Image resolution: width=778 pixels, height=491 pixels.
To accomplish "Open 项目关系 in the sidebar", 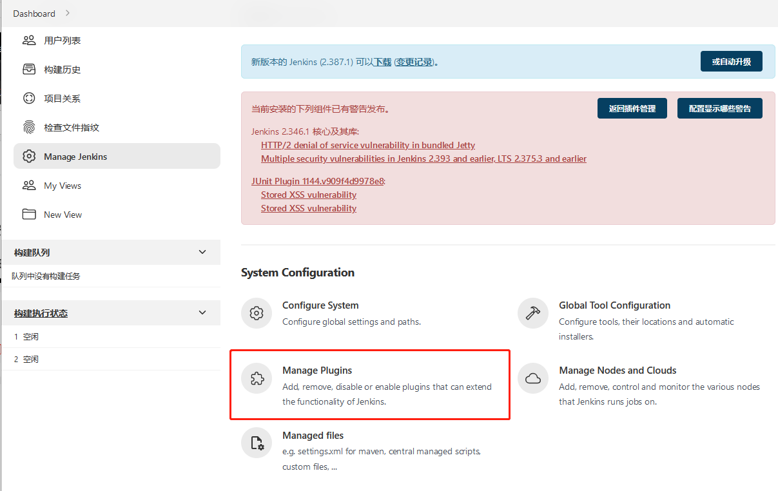I will point(117,99).
